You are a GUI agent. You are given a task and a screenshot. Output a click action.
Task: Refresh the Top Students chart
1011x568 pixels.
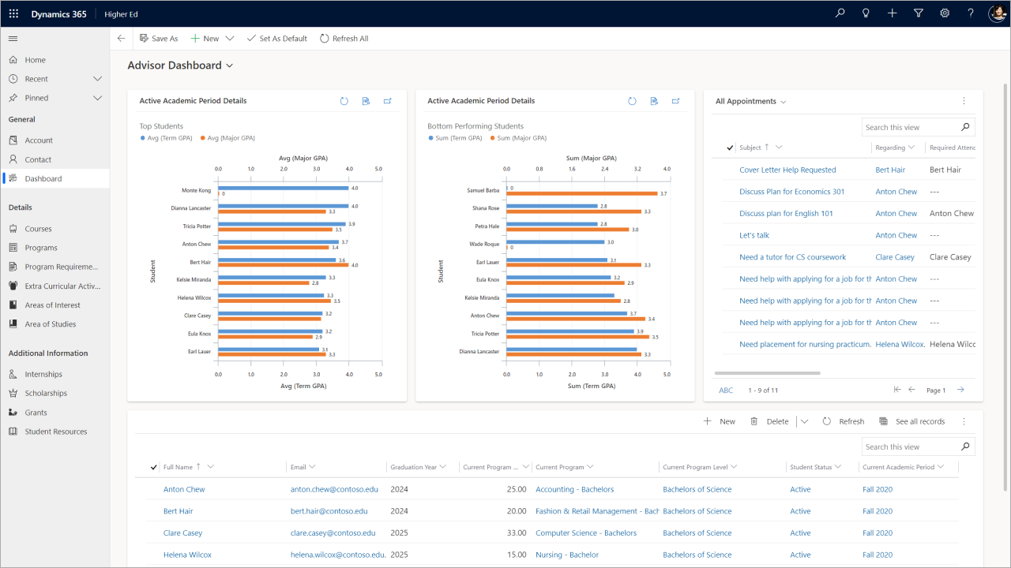(x=344, y=100)
